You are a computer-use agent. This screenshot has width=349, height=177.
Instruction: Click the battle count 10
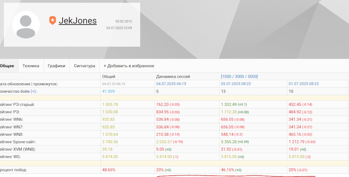(x=291, y=91)
